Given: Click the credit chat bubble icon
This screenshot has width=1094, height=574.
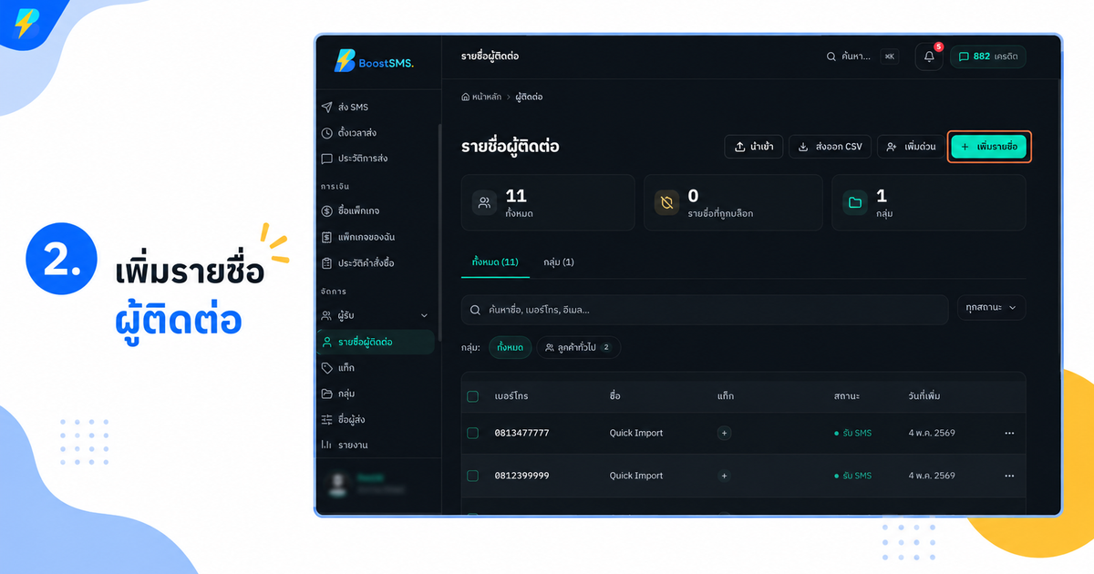Looking at the screenshot, I should tap(964, 56).
